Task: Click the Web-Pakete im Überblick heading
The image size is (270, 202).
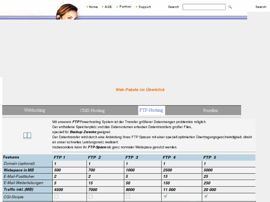Action: (140, 90)
